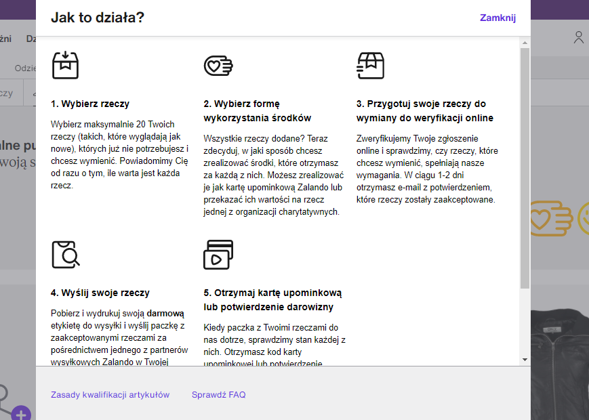The width and height of the screenshot is (589, 420).
Task: Close the dialog with the 'Zamknij' link
Action: (x=497, y=18)
